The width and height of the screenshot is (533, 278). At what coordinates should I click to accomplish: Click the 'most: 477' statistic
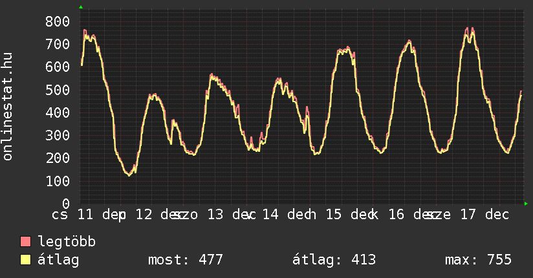click(x=185, y=261)
